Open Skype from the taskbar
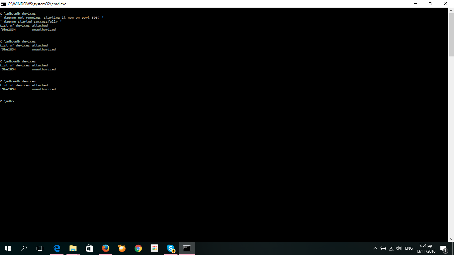Screen dimensions: 454x255 tap(171, 248)
